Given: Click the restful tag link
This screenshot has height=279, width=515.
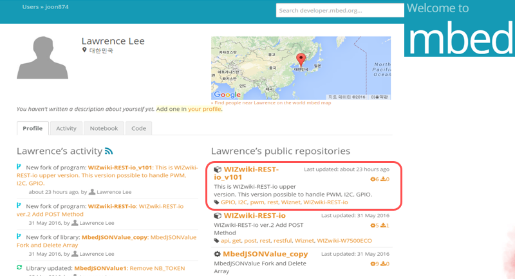Looking at the screenshot, I should (x=283, y=240).
